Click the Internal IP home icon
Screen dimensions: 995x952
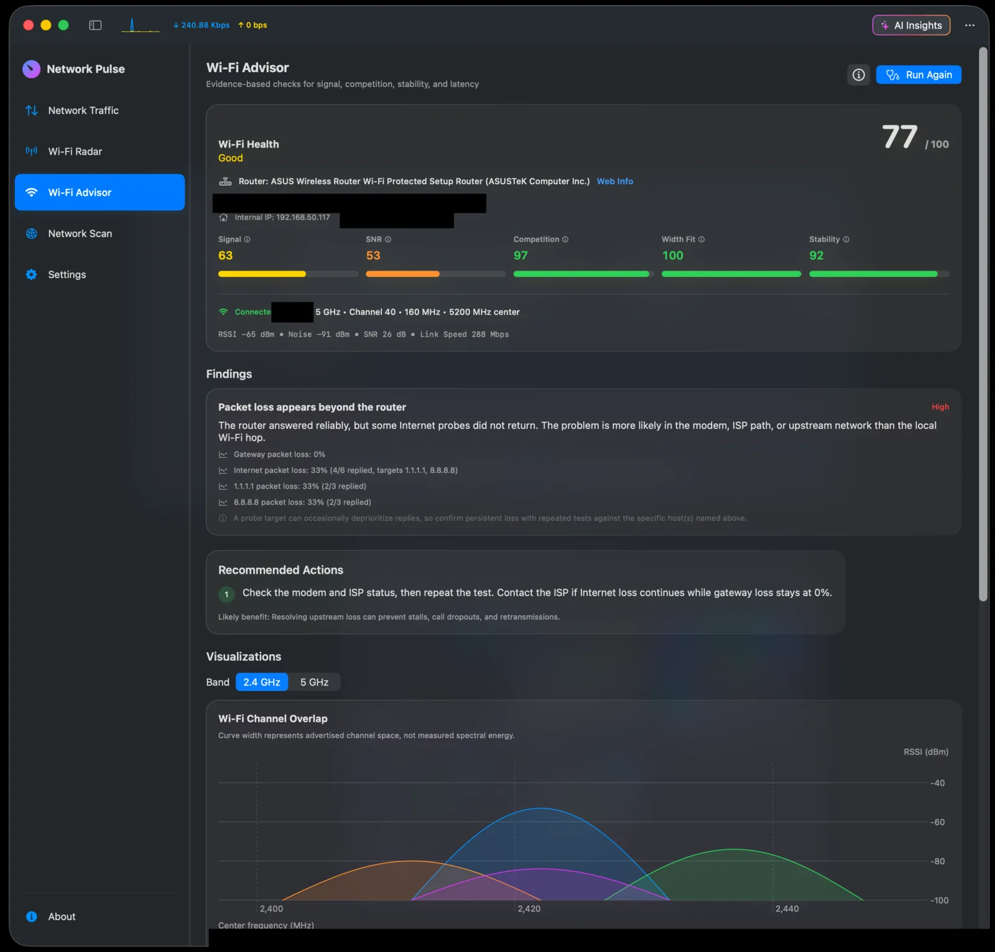(224, 217)
